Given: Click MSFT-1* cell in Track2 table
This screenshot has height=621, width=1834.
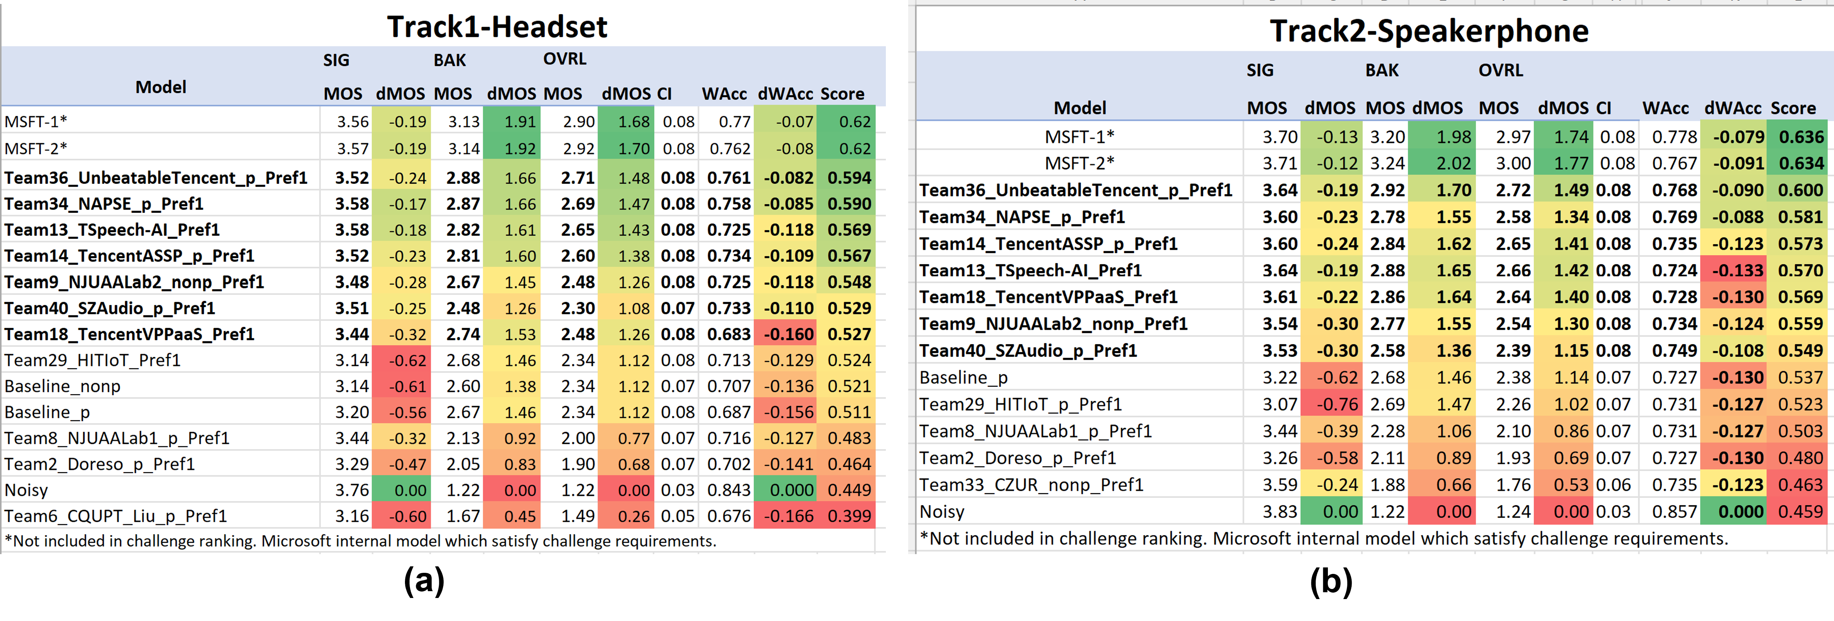Looking at the screenshot, I should coord(1079,137).
